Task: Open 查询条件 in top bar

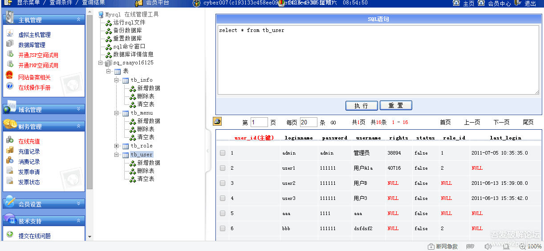Action: coord(61,3)
